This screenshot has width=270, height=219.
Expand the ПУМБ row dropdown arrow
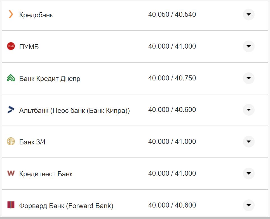click(248, 46)
